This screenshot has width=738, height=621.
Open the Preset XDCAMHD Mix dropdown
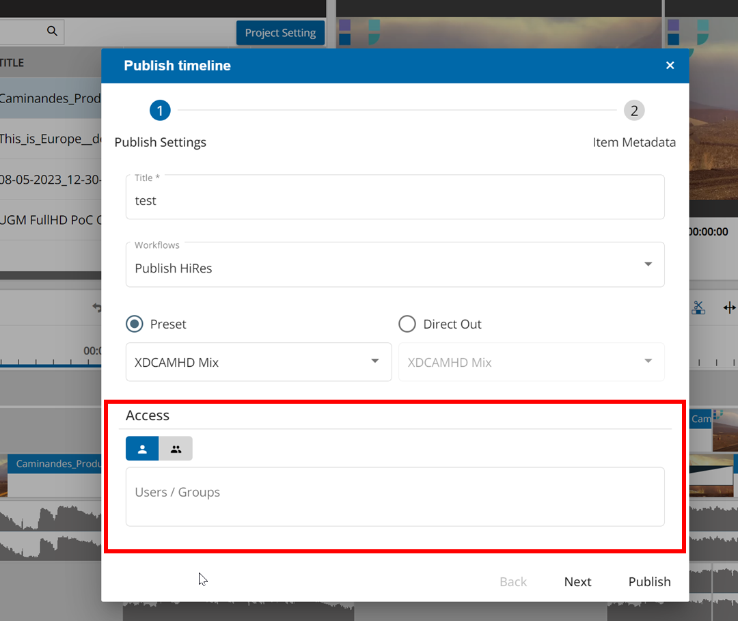(x=374, y=362)
